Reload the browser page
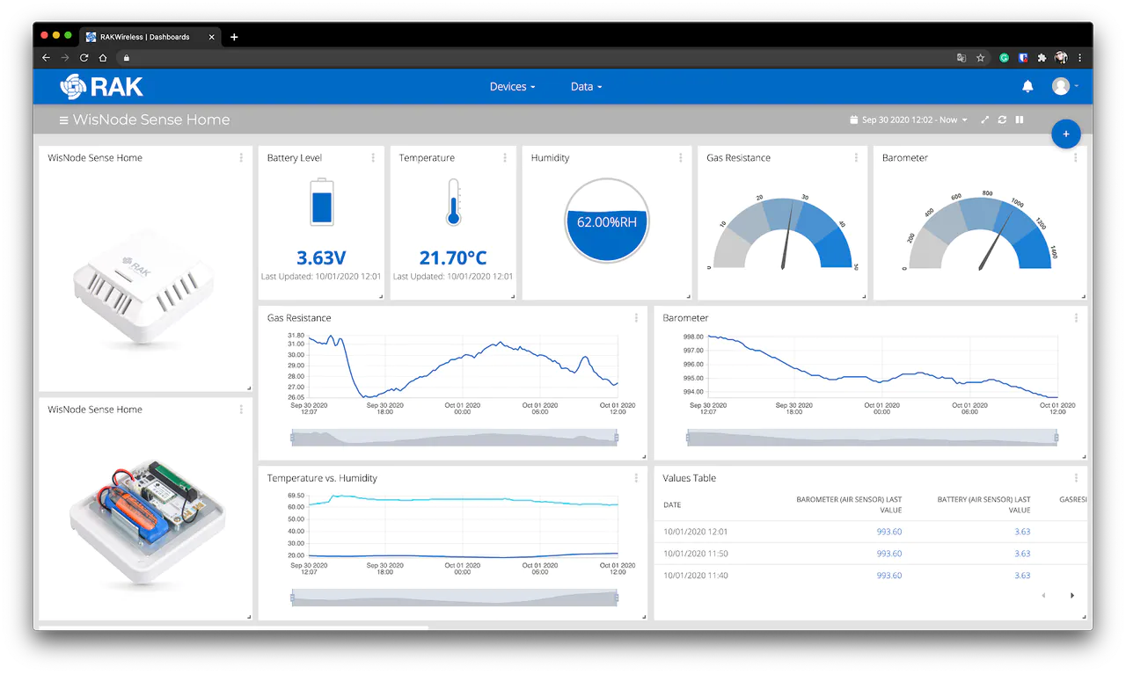This screenshot has width=1126, height=674. point(84,58)
